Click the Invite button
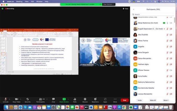The image size is (177, 111). 140,100
